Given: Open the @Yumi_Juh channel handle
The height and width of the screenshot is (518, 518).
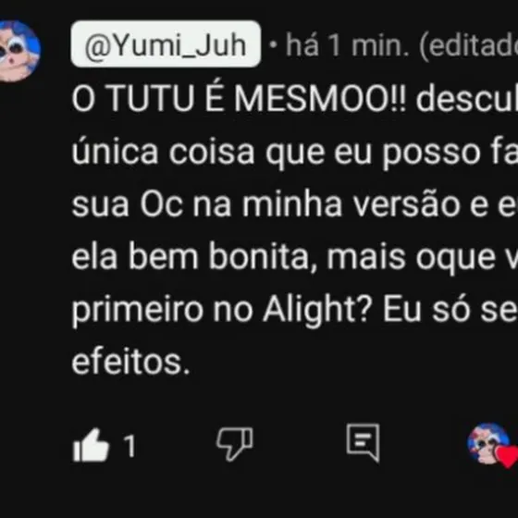Looking at the screenshot, I should pyautogui.click(x=166, y=44).
